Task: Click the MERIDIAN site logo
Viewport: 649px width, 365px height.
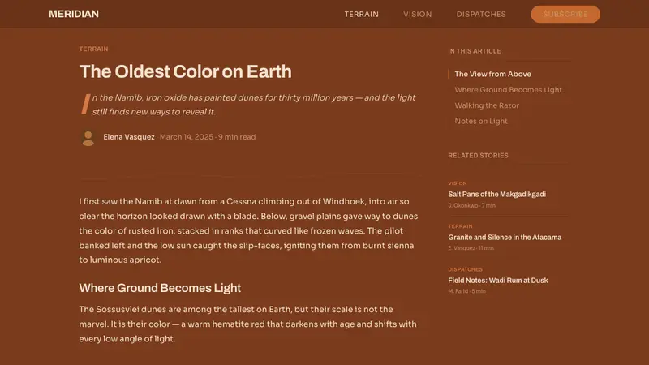Action: (x=74, y=14)
